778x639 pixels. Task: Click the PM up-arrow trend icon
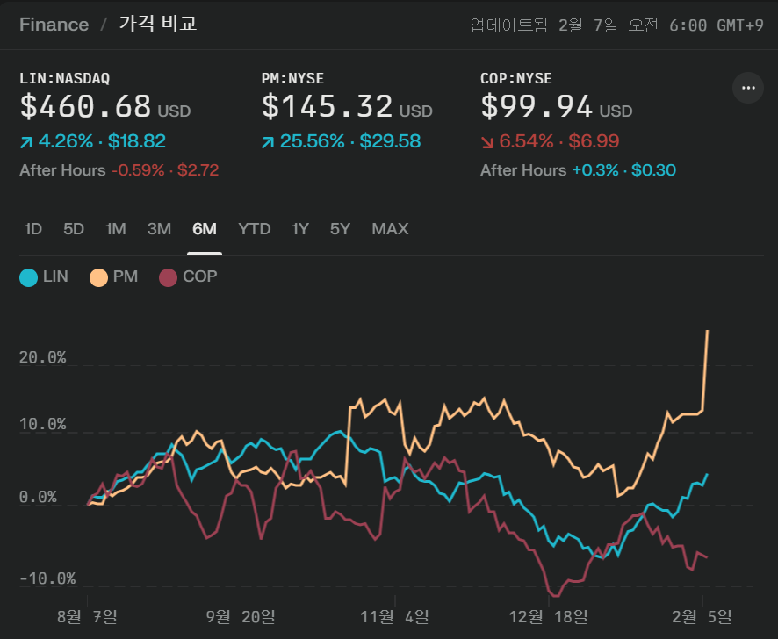click(268, 142)
